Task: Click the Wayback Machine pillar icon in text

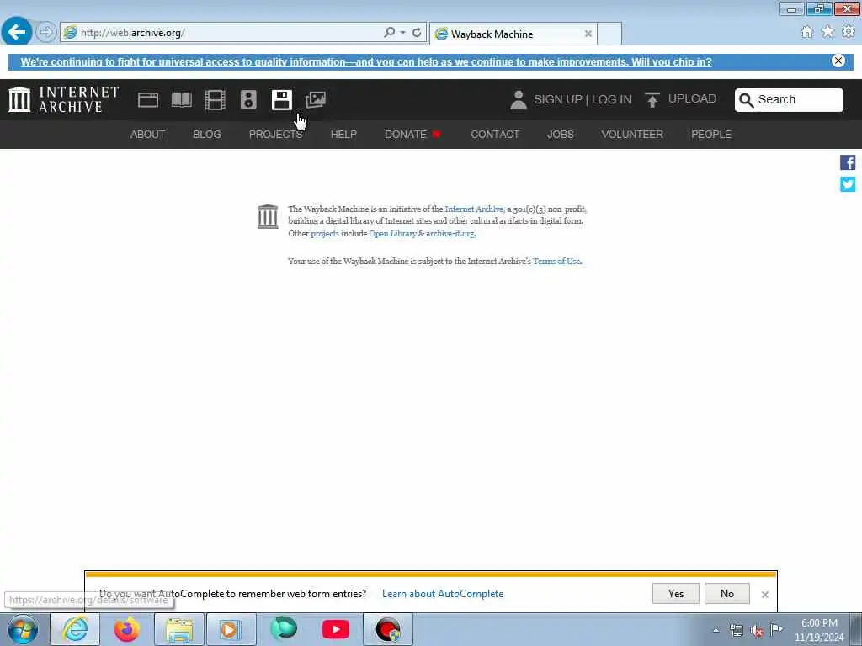Action: [268, 216]
